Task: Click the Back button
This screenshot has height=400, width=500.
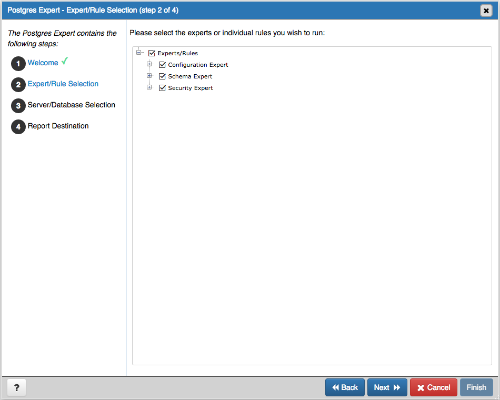Action: pos(345,387)
